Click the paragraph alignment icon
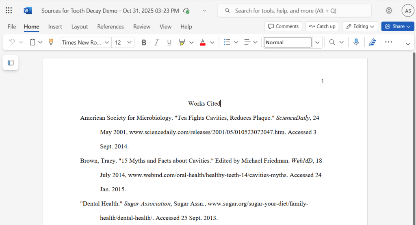Viewport: 416px width, 225px height. click(247, 42)
